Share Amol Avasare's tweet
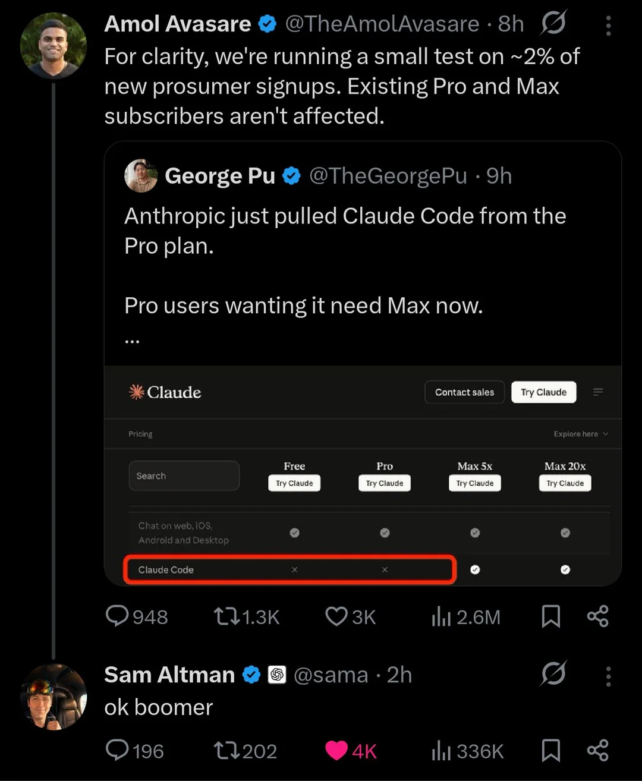 coord(597,616)
